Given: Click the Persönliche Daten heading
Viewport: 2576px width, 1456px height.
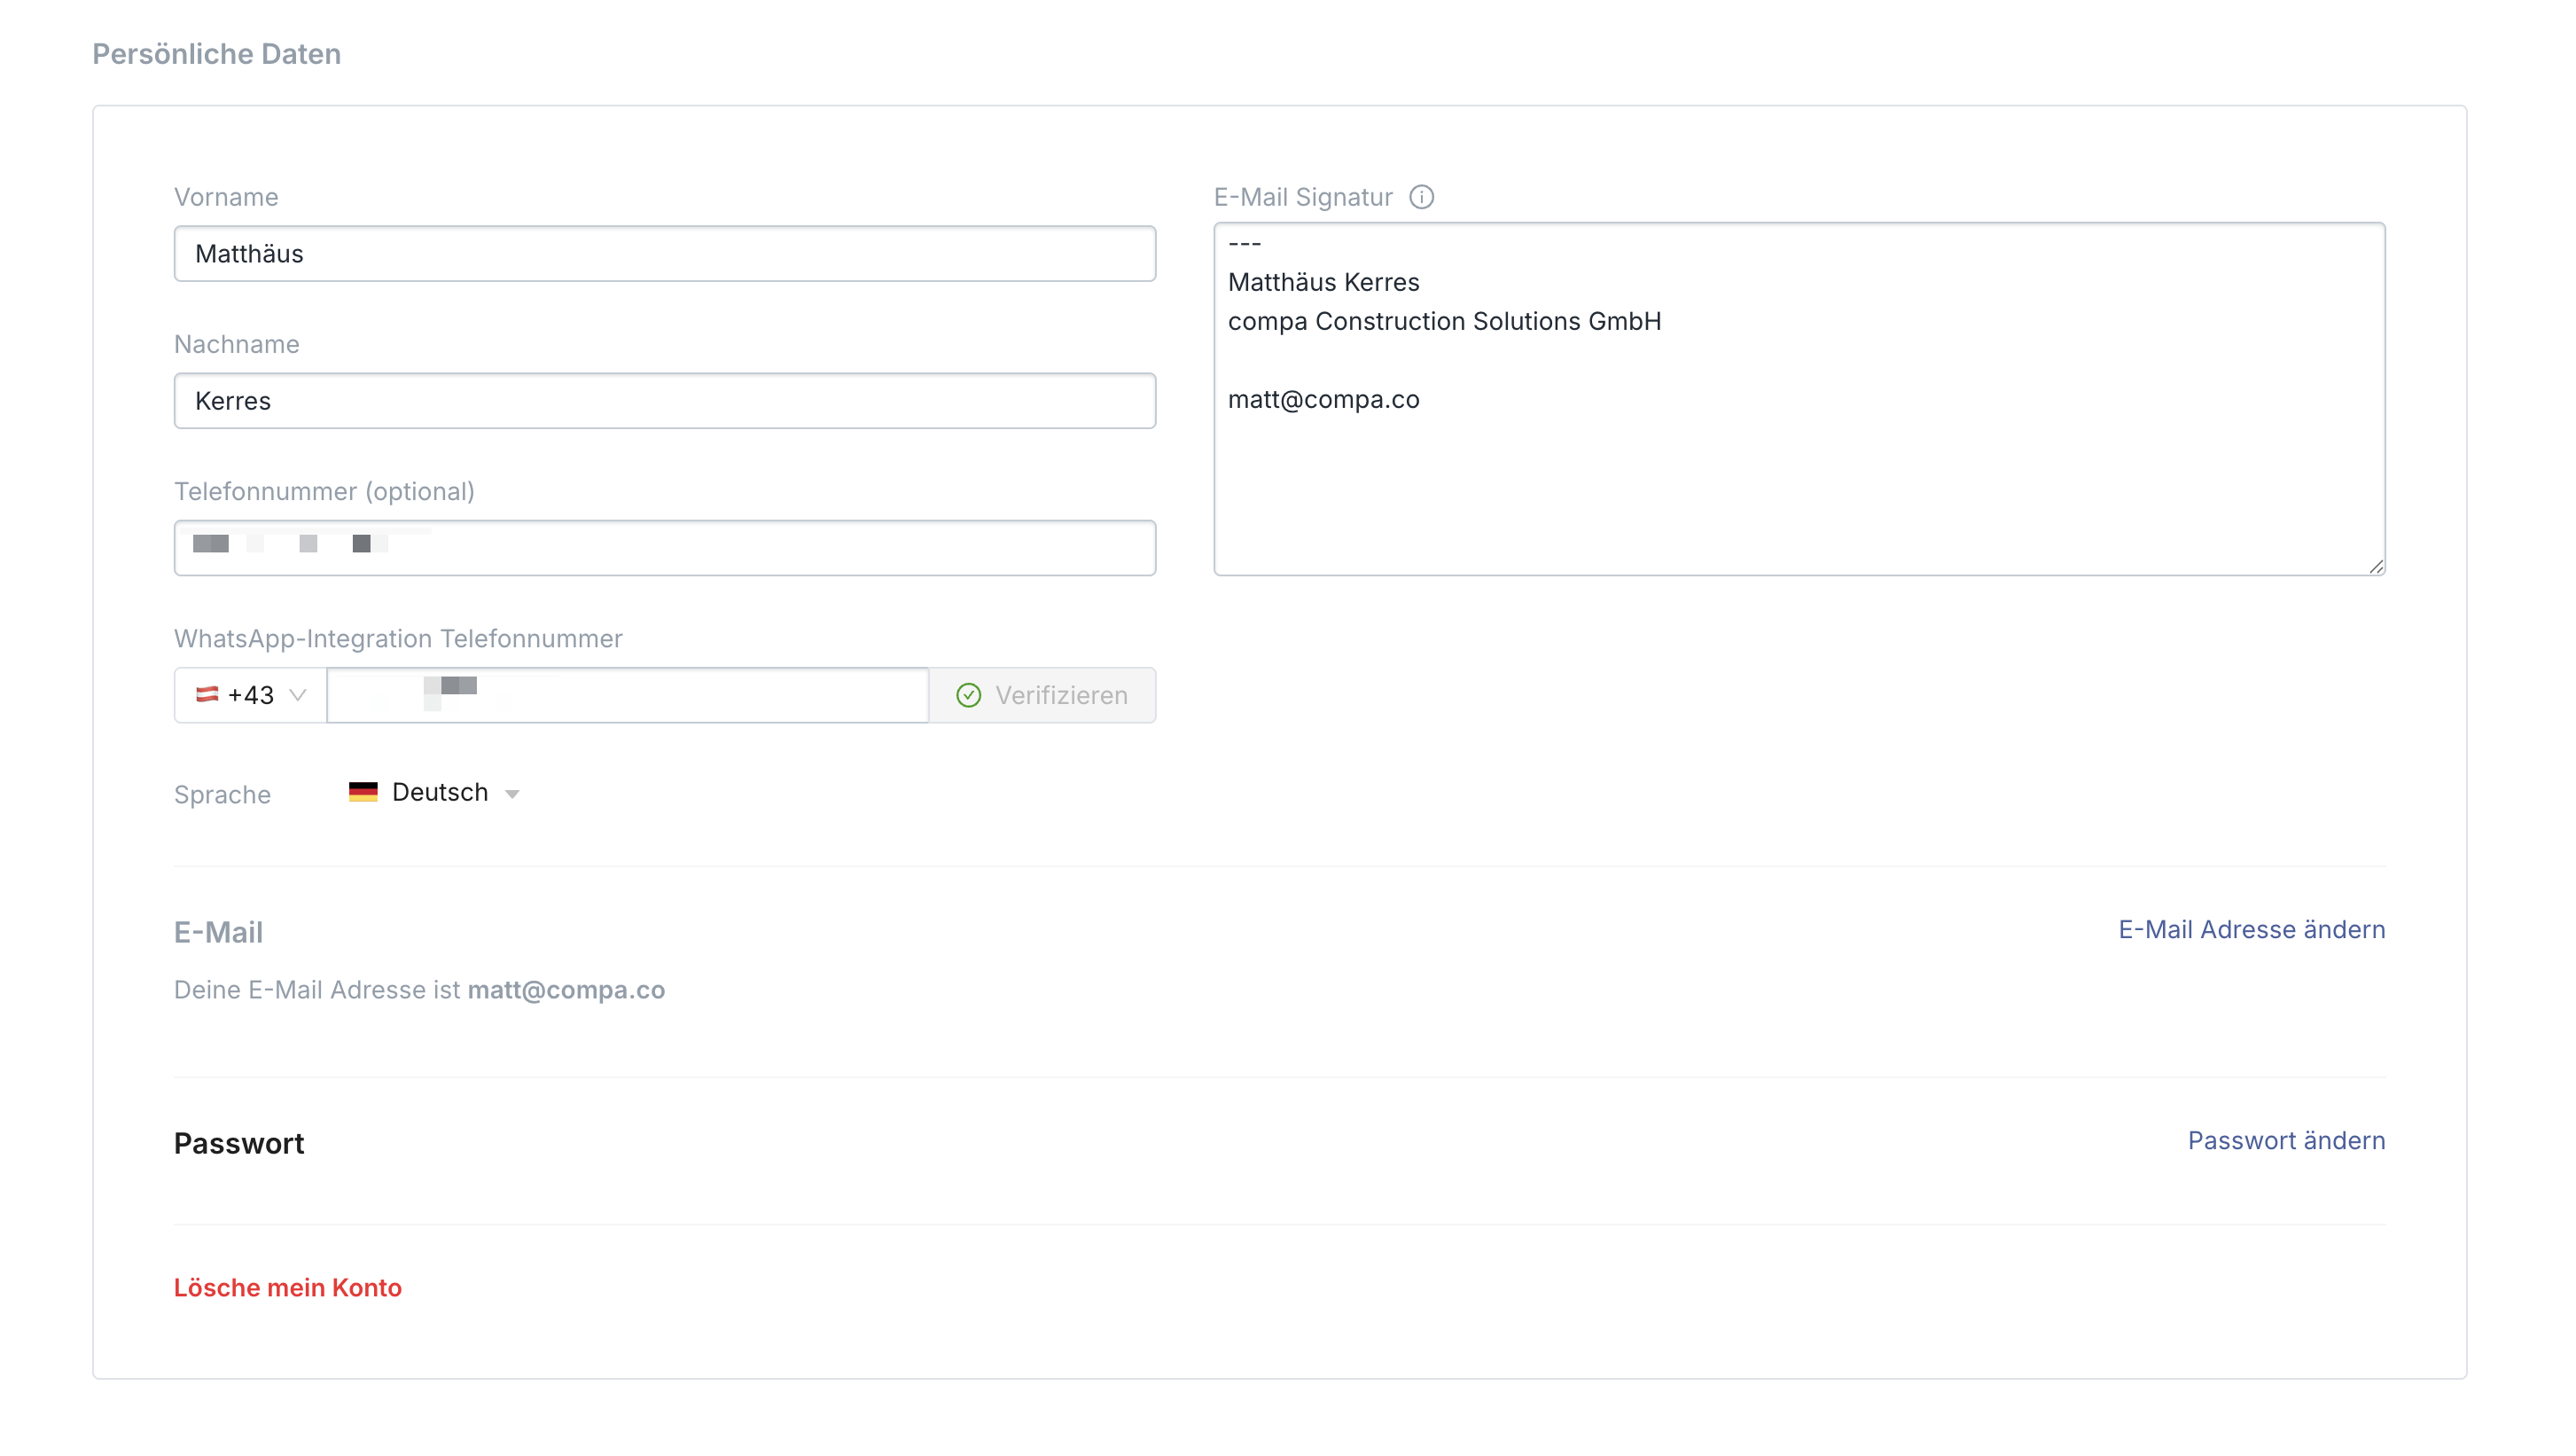Looking at the screenshot, I should (216, 54).
